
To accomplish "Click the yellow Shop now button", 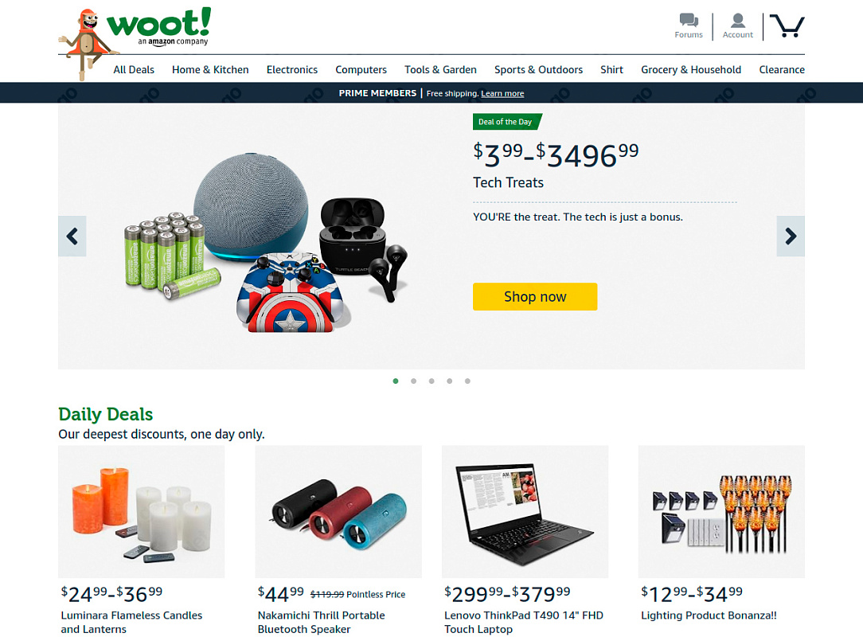I will click(x=535, y=297).
